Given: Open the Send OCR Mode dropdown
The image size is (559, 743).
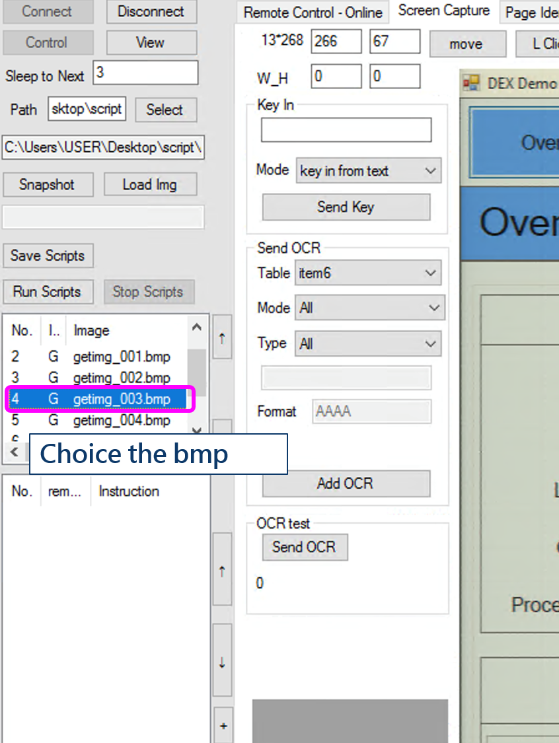Looking at the screenshot, I should point(369,308).
